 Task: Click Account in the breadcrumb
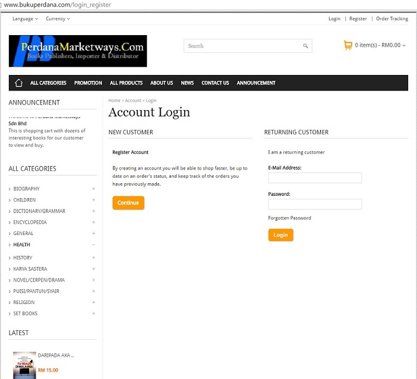pos(133,101)
